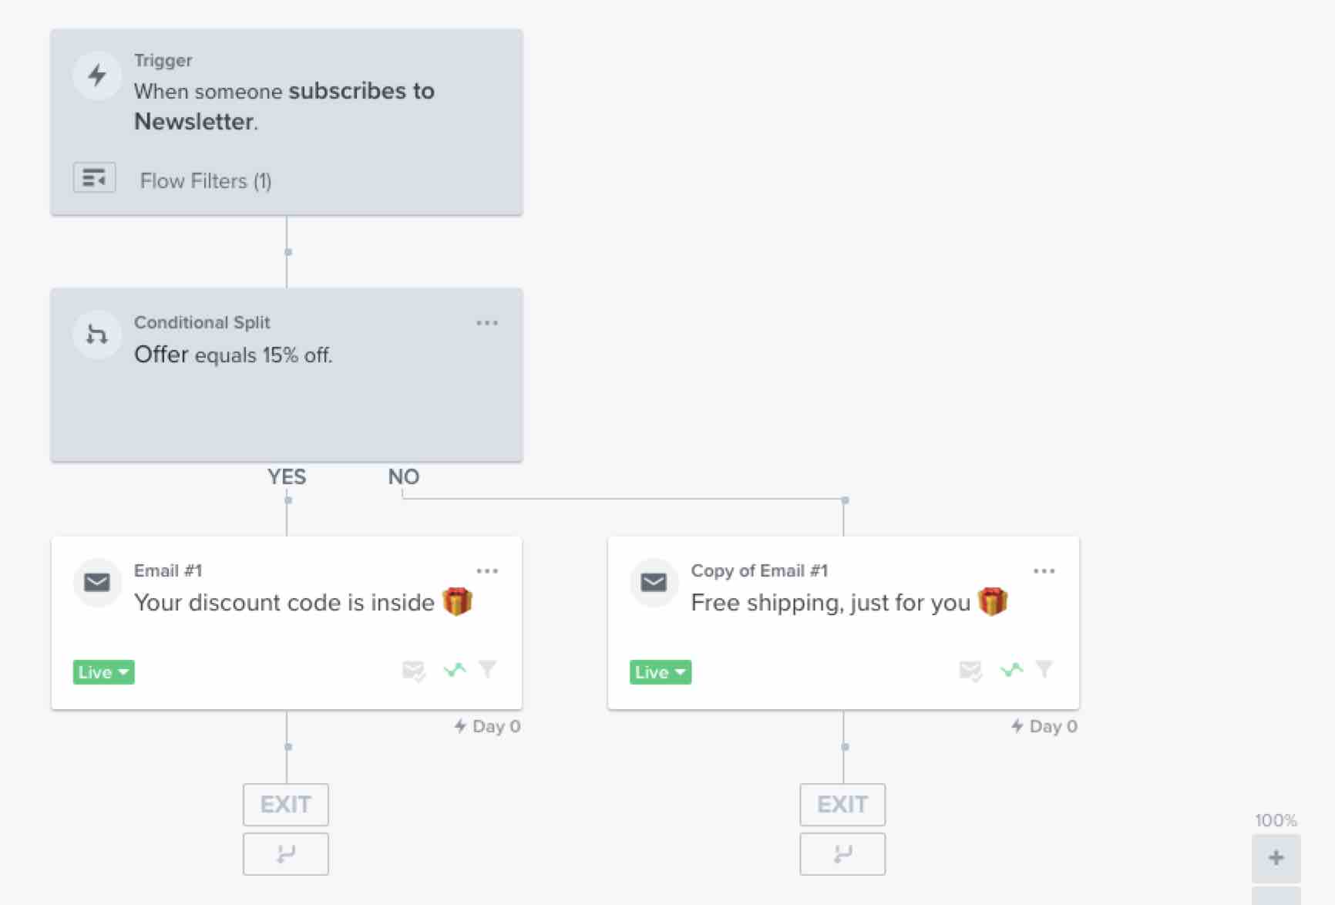Click the branch icon below the left EXIT

pos(286,853)
